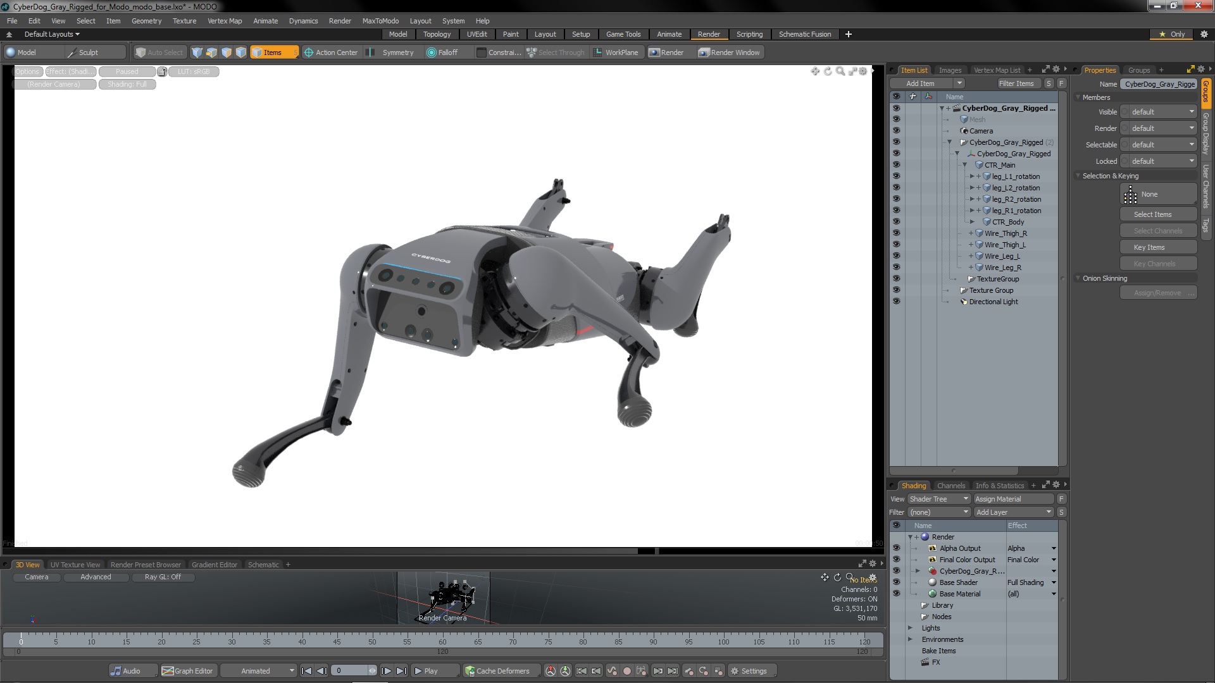Screen dimensions: 1215x683
Task: Click Assign Material button
Action: click(1013, 499)
